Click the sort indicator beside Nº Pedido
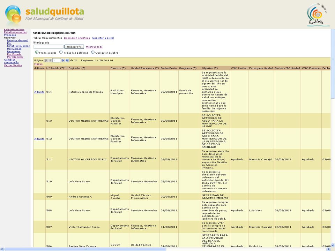 pyautogui.click(x=65, y=68)
